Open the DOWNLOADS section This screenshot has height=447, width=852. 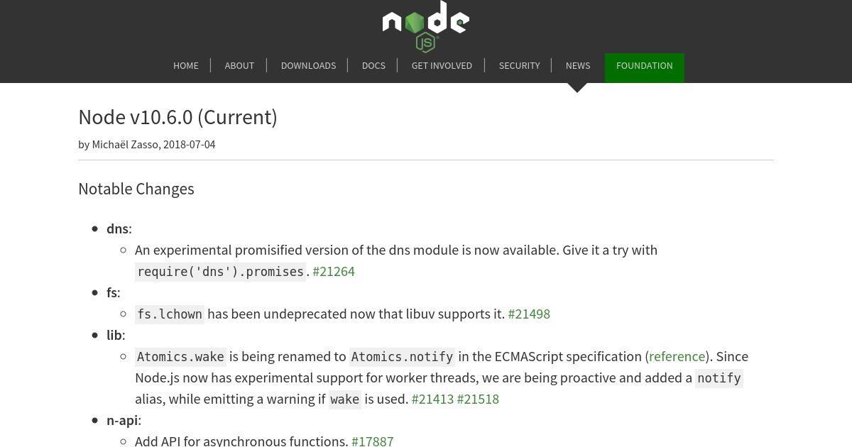[x=308, y=65]
